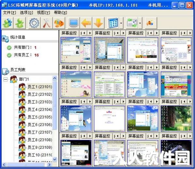Click employee list scroll-up arrow
This screenshot has width=195, height=169.
pyautogui.click(x=55, y=78)
